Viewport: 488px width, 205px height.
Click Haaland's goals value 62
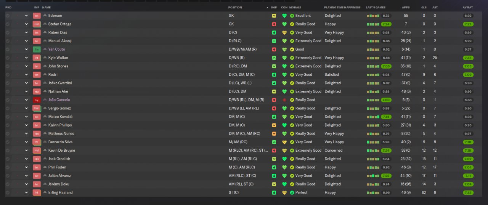[424, 192]
